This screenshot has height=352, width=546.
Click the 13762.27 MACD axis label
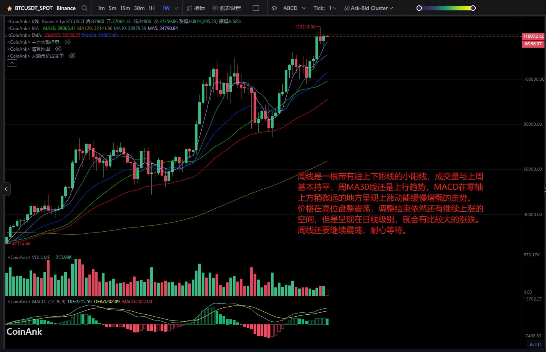533,299
